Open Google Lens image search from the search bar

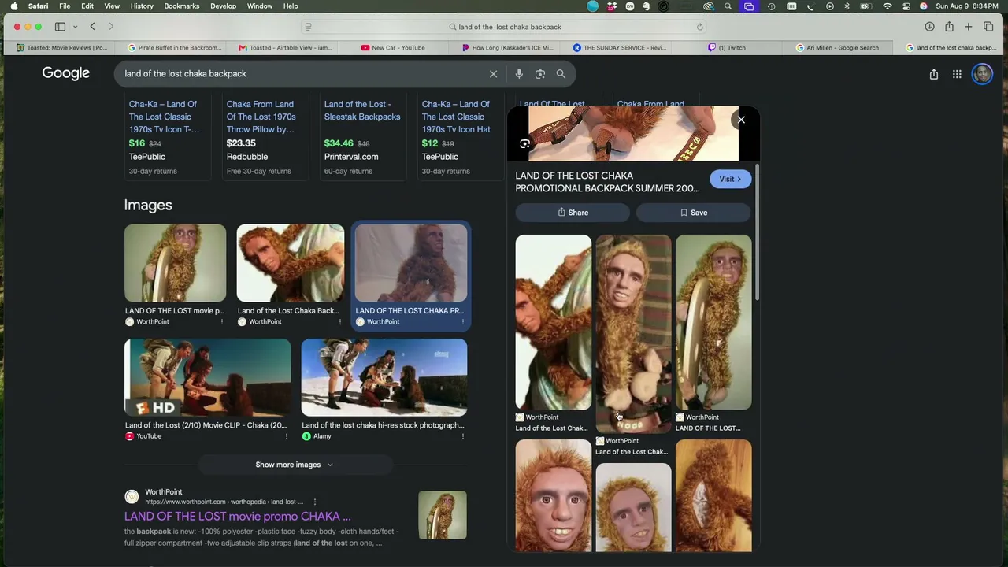click(540, 74)
